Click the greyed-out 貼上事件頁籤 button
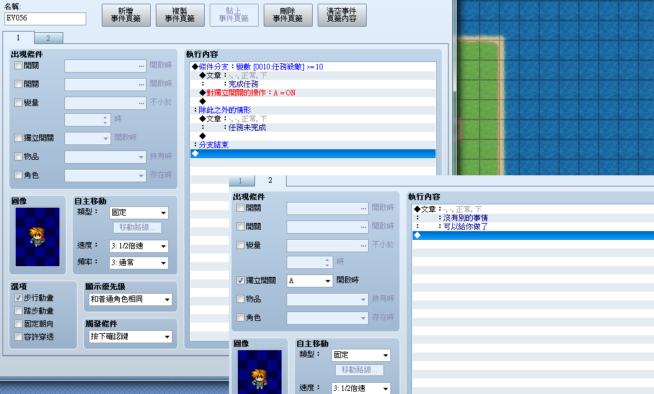The height and width of the screenshot is (394, 654). pos(233,15)
